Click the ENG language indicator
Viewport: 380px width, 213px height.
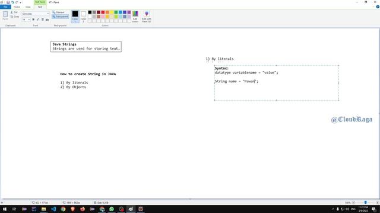click(x=353, y=209)
